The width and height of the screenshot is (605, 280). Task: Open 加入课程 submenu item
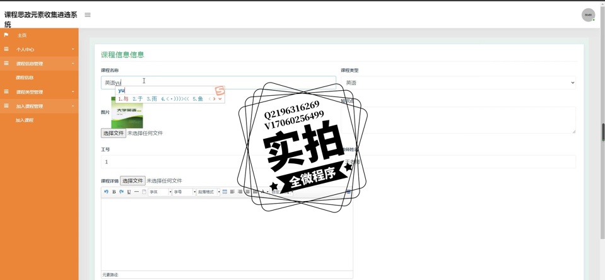coord(25,120)
